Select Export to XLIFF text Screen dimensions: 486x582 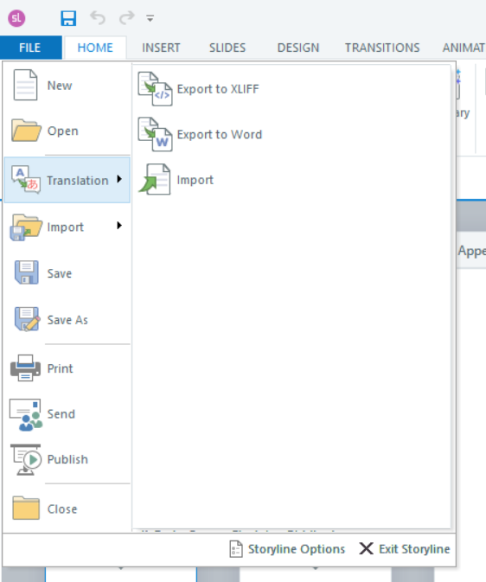click(218, 89)
